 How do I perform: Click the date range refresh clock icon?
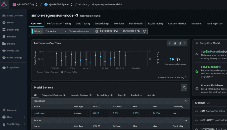point(144,31)
